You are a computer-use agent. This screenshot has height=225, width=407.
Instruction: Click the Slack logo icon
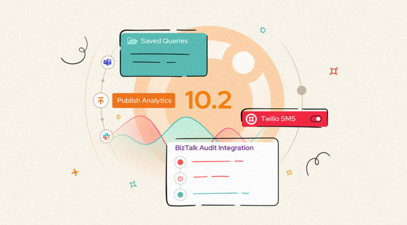click(107, 136)
